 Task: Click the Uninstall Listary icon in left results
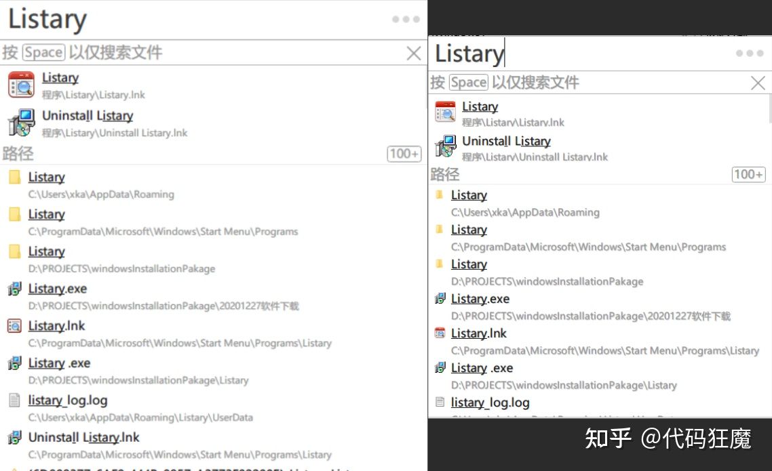click(x=21, y=123)
